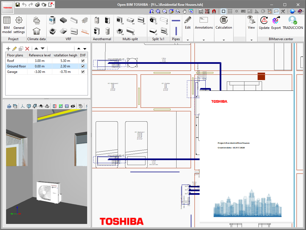Image resolution: width=306 pixels, height=230 pixels.
Task: Click the zoom extents icon
Action: (x=158, y=11)
